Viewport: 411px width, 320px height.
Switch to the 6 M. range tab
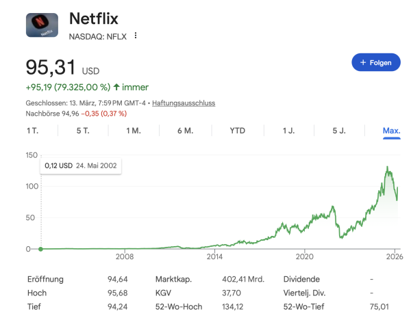(185, 131)
